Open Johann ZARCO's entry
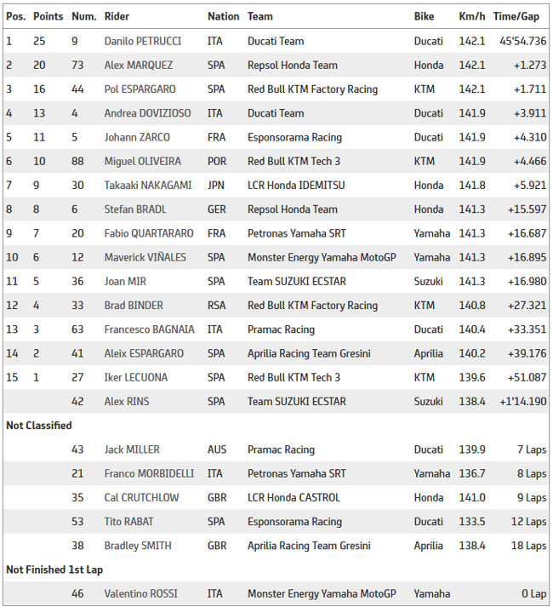 pyautogui.click(x=137, y=137)
